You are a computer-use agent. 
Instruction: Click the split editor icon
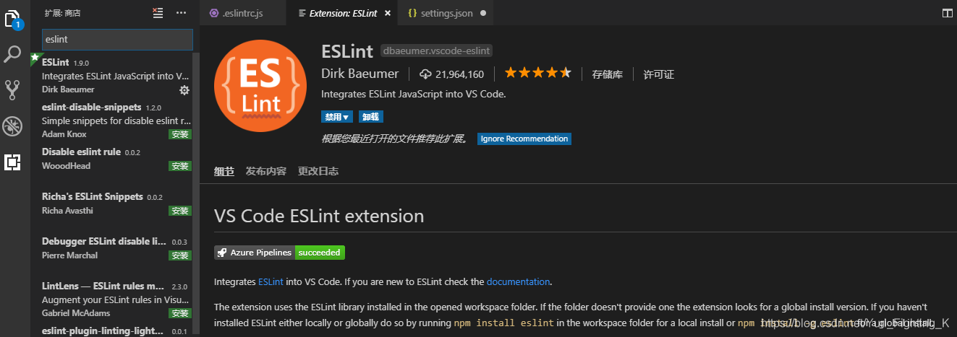tap(948, 13)
